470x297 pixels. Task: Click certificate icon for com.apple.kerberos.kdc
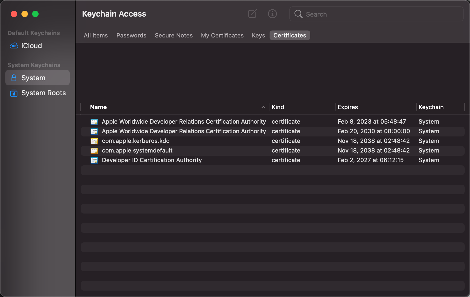coord(94,141)
